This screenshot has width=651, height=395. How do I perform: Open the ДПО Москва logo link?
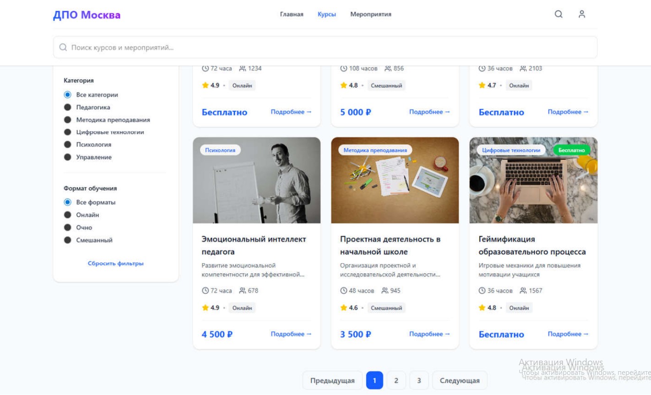click(87, 15)
